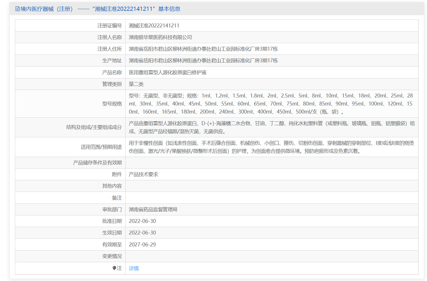Open the 详情 link
The width and height of the screenshot is (427, 281).
(134, 268)
